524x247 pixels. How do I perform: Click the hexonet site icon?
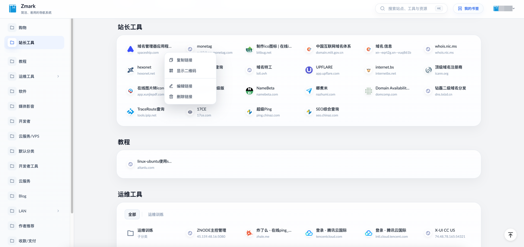click(x=131, y=70)
